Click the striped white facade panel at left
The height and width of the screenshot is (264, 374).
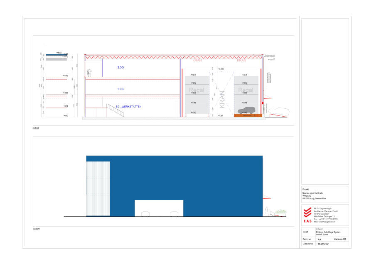click(x=98, y=189)
